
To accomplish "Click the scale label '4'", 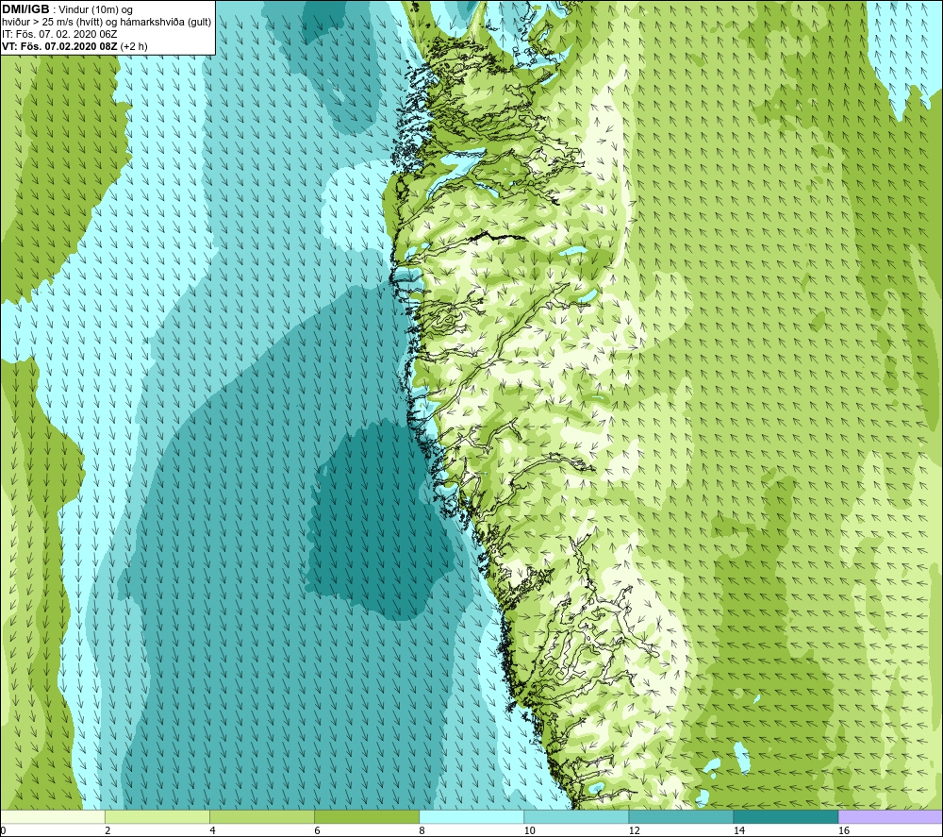I will click(x=212, y=830).
